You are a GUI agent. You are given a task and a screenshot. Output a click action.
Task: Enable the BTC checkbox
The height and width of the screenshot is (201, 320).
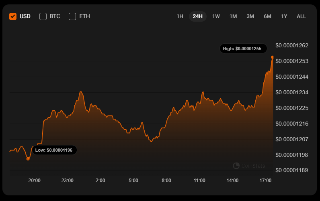click(43, 16)
